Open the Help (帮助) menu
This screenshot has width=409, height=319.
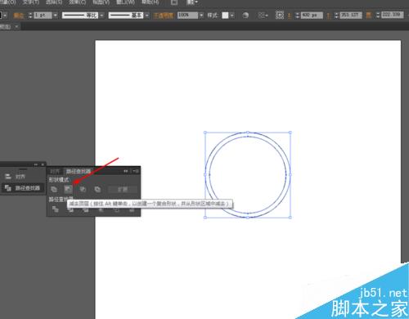(x=150, y=2)
